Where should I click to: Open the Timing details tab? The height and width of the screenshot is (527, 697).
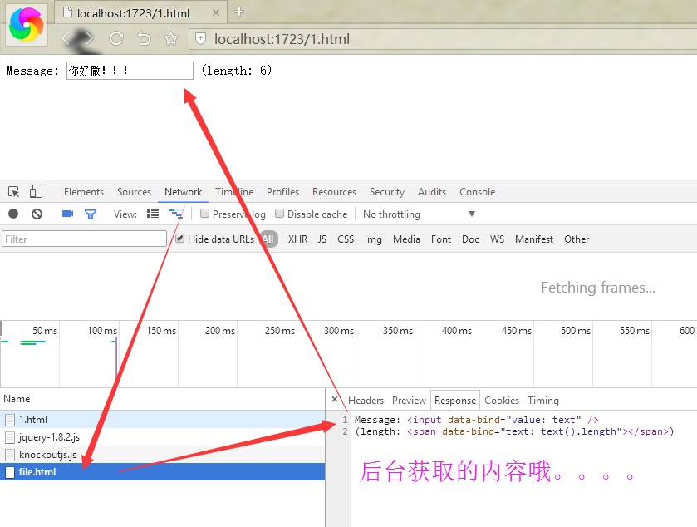[x=542, y=401]
